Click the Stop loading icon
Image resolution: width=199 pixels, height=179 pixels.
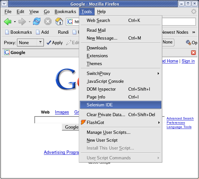point(48,22)
